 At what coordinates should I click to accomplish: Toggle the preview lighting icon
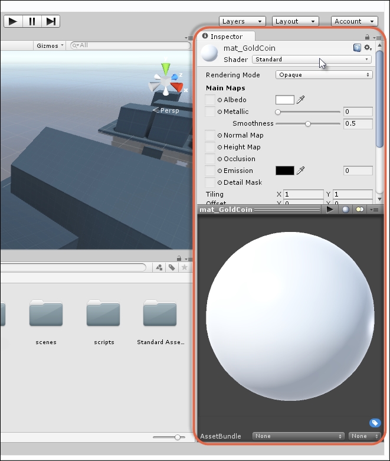pos(360,210)
